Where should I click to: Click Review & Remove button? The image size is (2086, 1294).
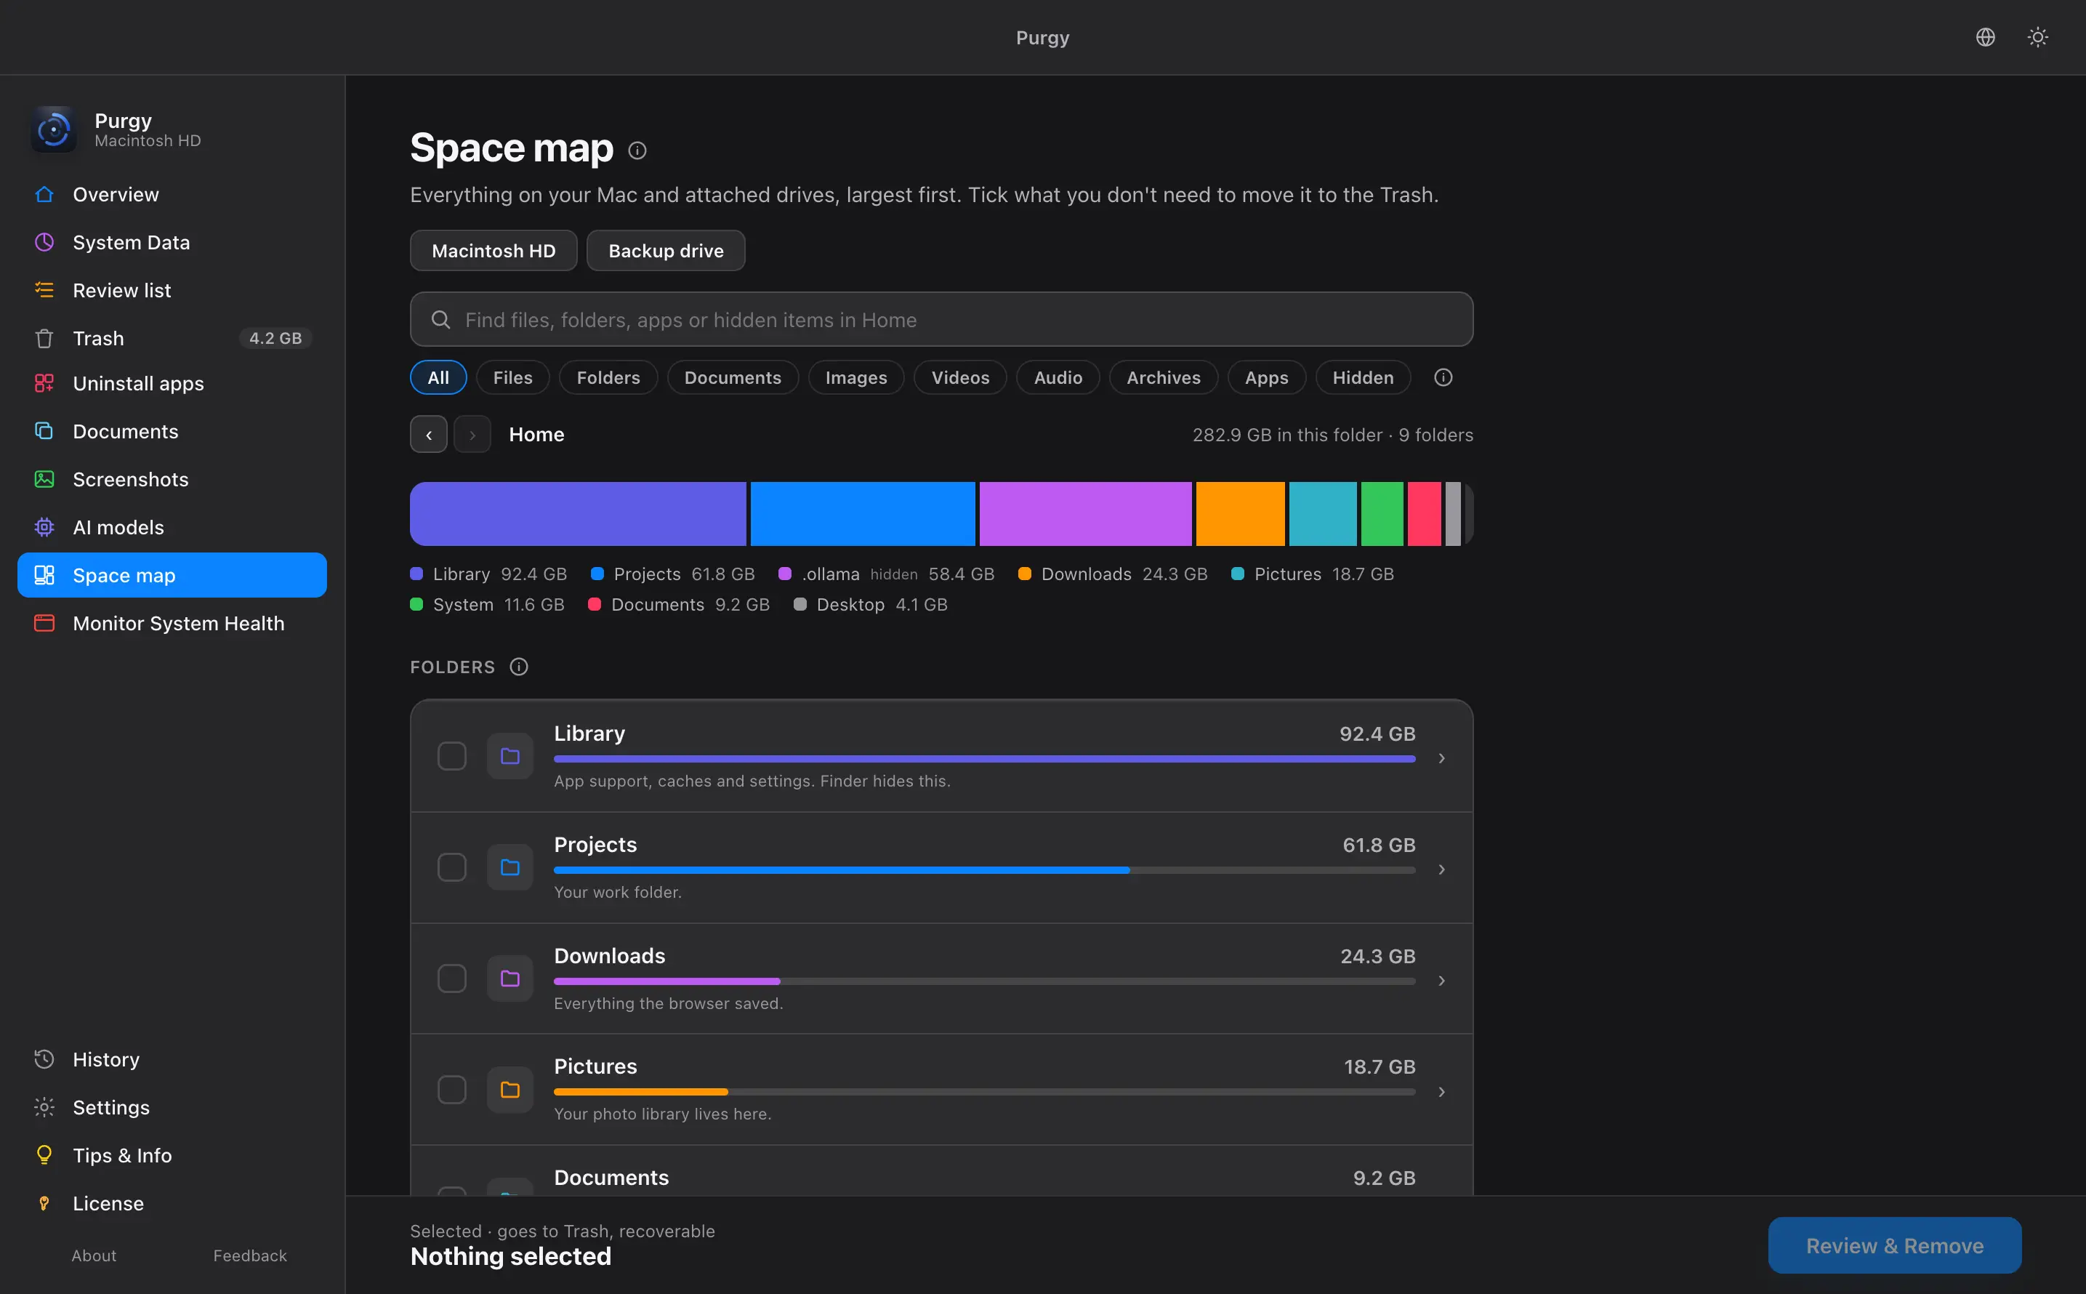(x=1894, y=1245)
